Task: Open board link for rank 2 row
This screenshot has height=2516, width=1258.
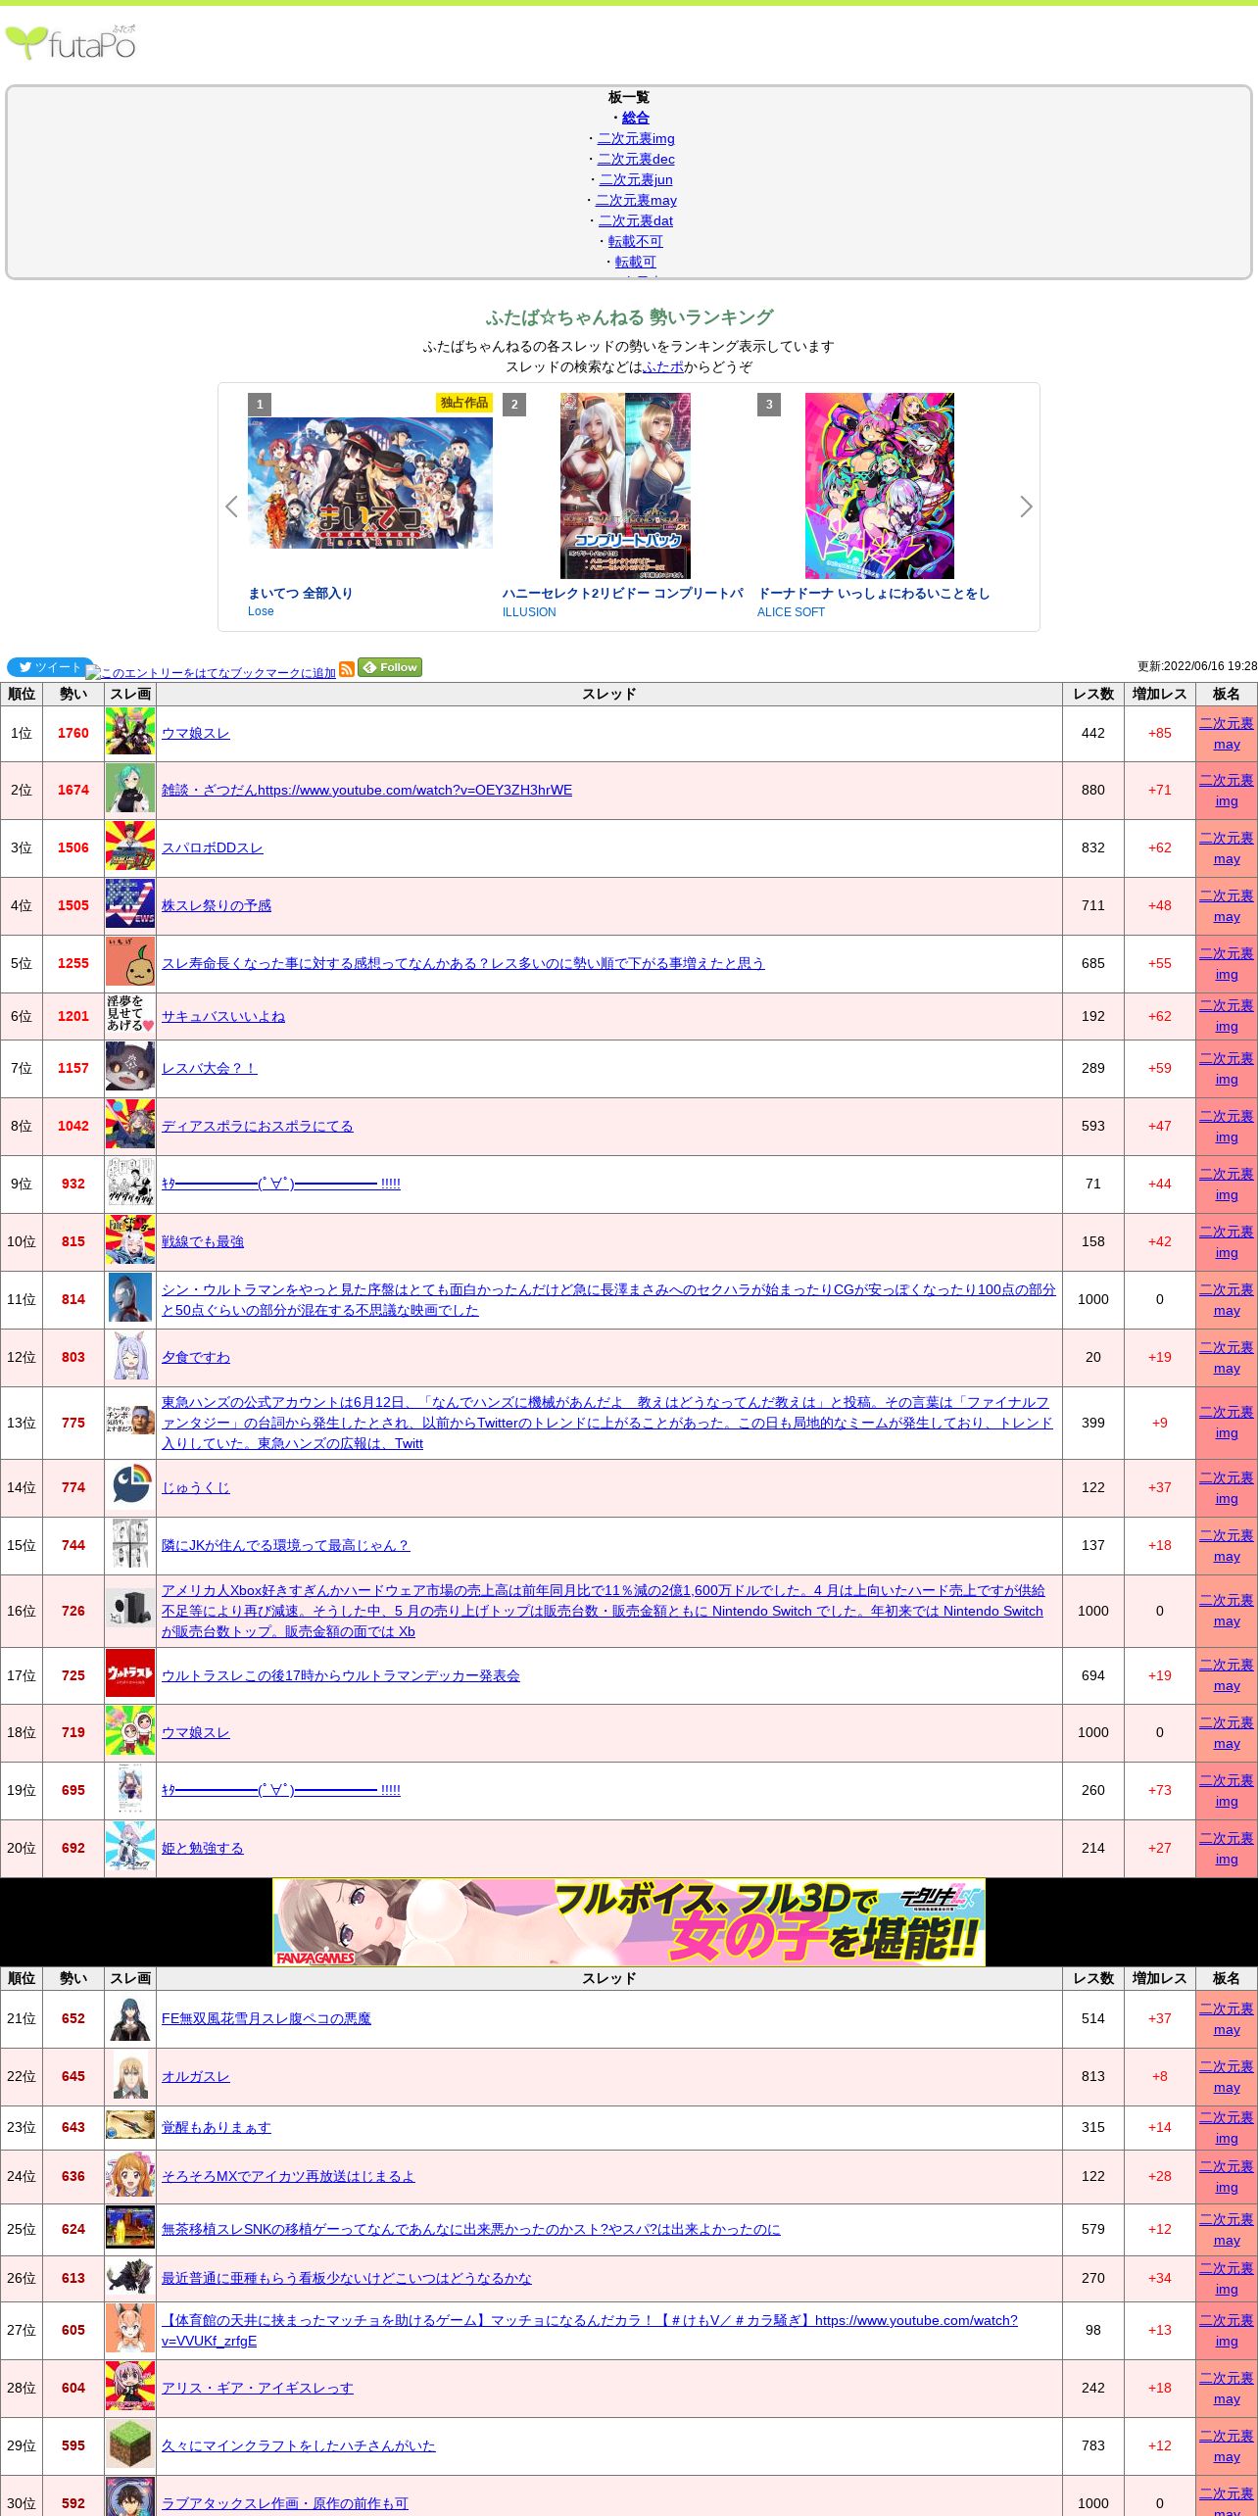Action: point(1227,790)
